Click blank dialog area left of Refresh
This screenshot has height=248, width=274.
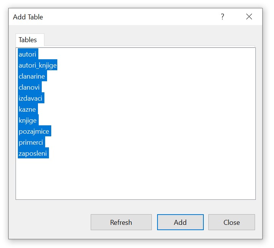click(x=49, y=222)
